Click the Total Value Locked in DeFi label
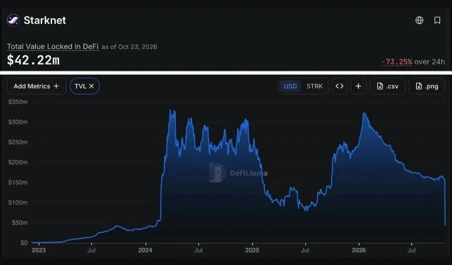The image size is (452, 265). point(53,46)
